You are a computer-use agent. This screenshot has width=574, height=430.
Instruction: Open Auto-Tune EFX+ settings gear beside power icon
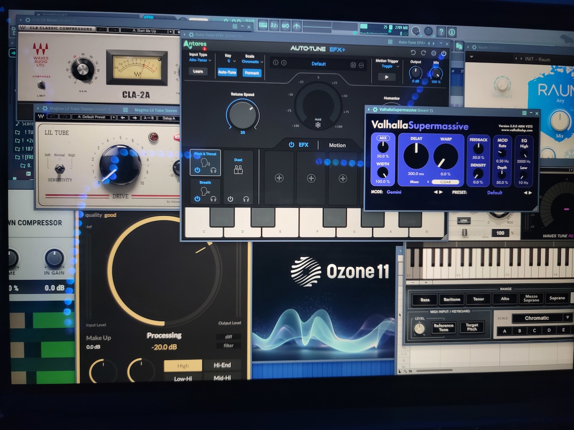pyautogui.click(x=434, y=54)
